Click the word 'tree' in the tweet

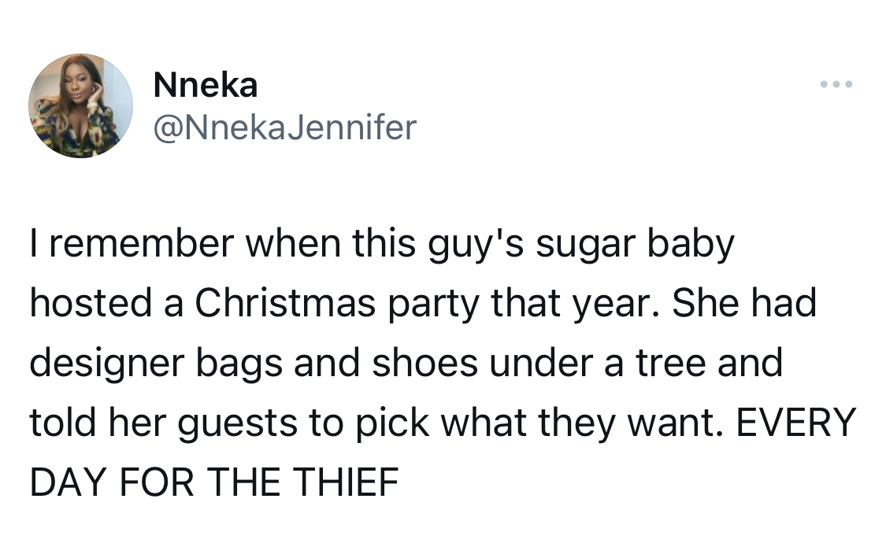pos(671,364)
